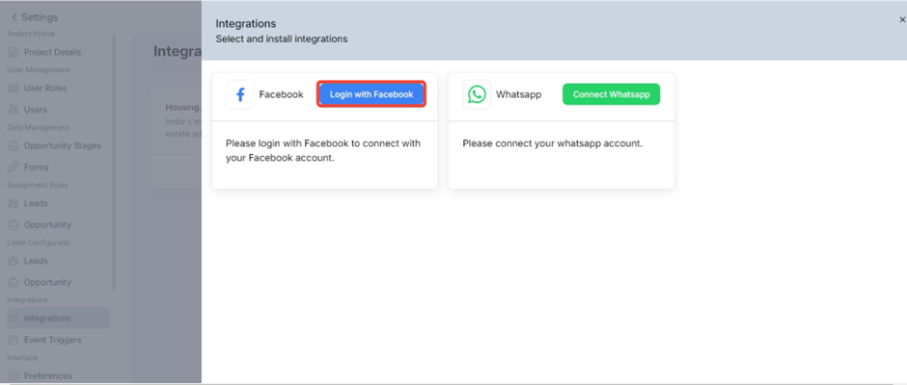Click the Whatsapp logo icon
Viewport: 907px width, 385px height.
coord(477,94)
